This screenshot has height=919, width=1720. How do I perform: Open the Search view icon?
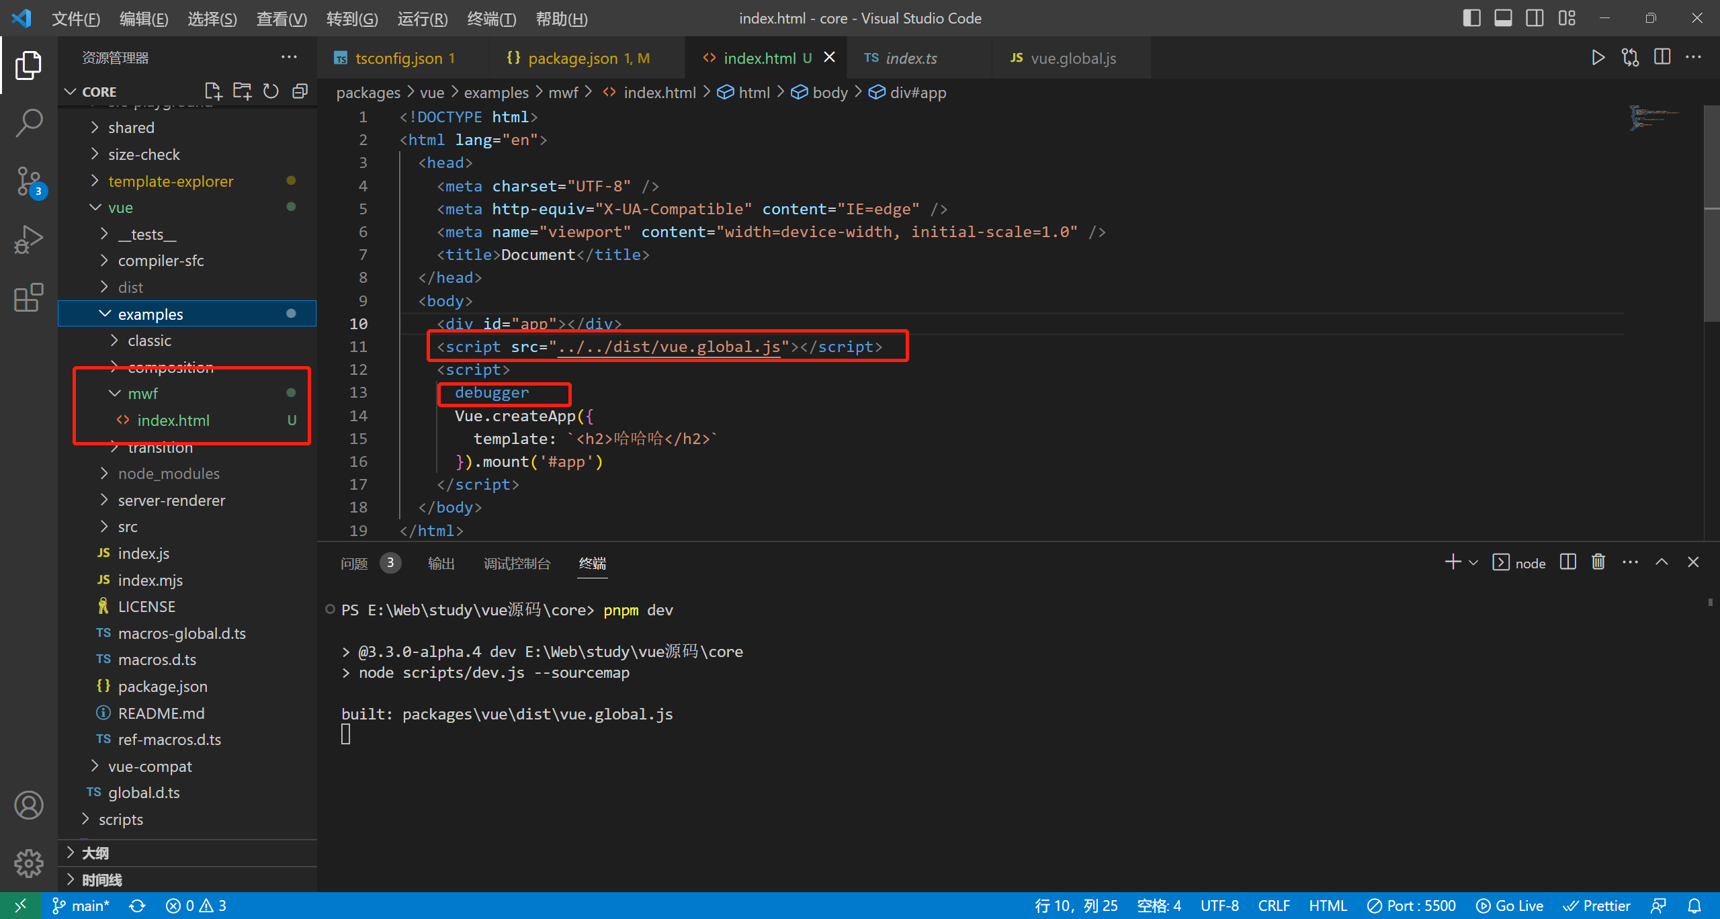click(x=28, y=124)
